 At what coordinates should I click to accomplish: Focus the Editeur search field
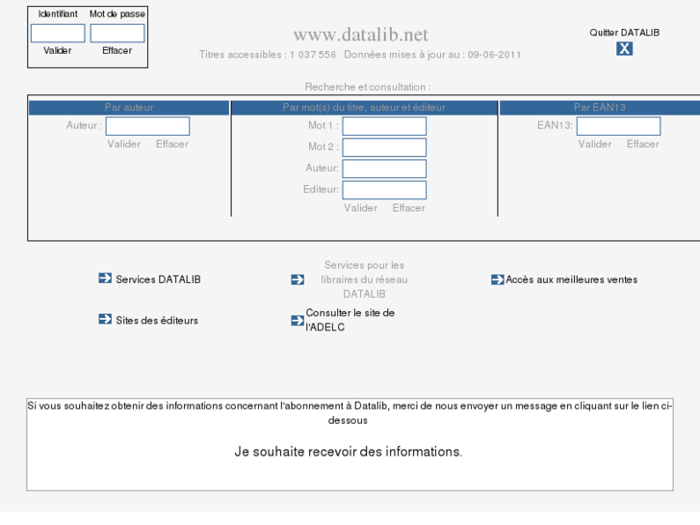[x=384, y=190]
